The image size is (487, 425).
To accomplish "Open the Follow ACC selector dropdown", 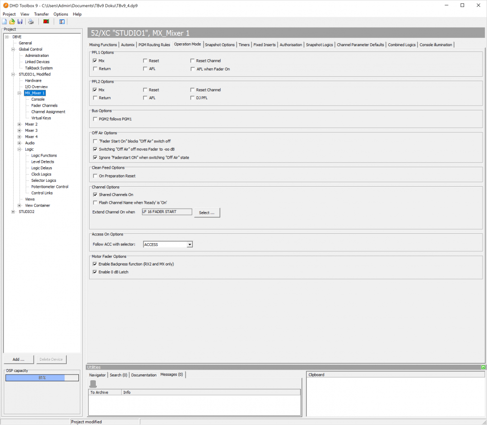I will pos(189,244).
